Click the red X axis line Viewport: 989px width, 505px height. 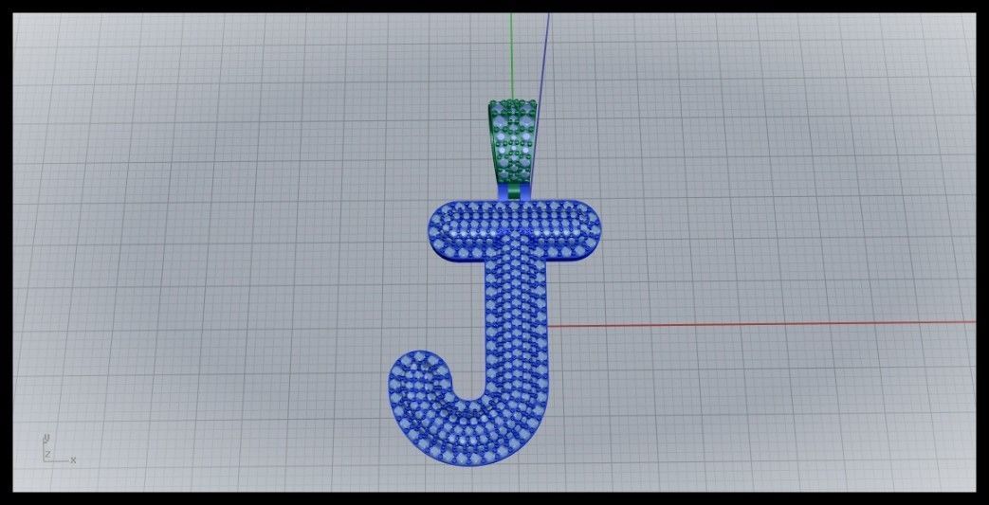click(x=761, y=324)
